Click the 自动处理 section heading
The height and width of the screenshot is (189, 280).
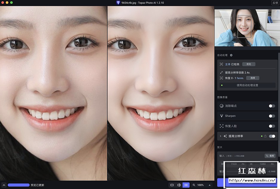pos(222,55)
